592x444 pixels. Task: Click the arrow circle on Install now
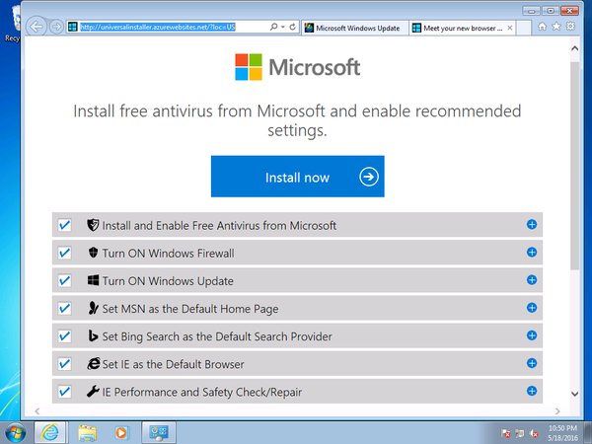pyautogui.click(x=368, y=177)
